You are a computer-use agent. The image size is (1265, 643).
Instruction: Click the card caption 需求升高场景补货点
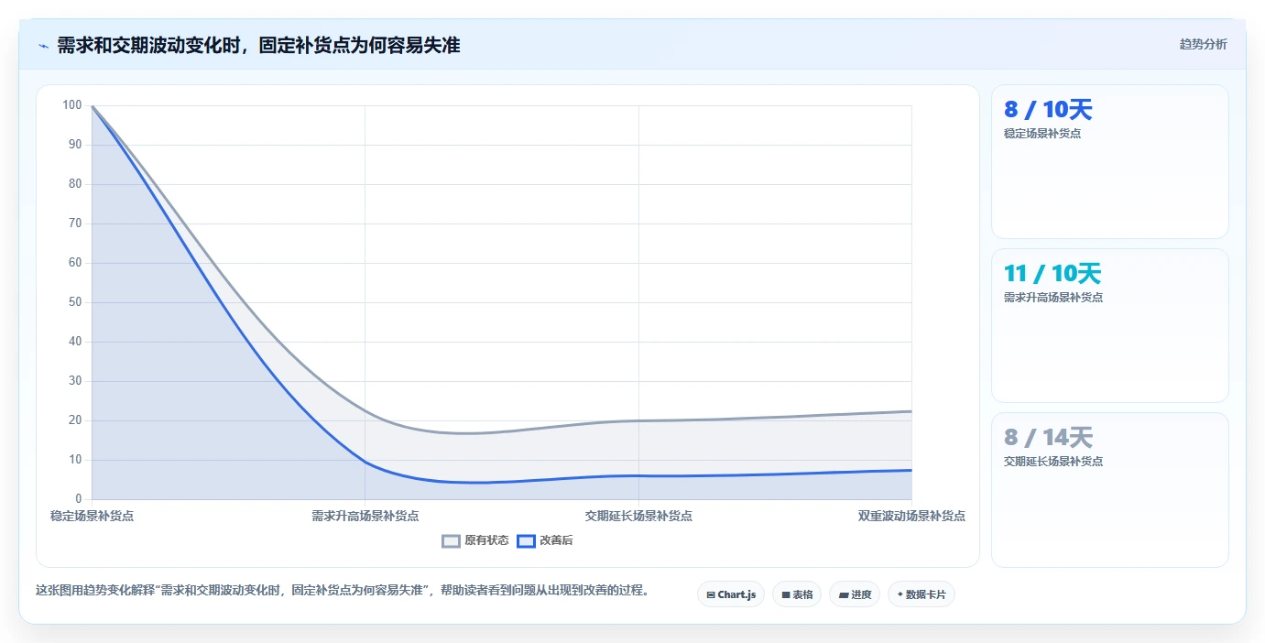(1053, 298)
